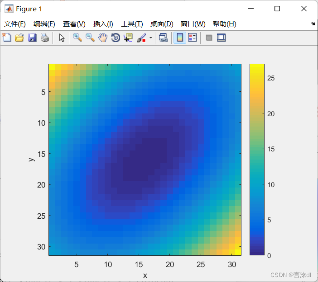Viewport: 318px width, 282px height.
Task: Click the Link Plot toolbar button
Action: [163, 38]
